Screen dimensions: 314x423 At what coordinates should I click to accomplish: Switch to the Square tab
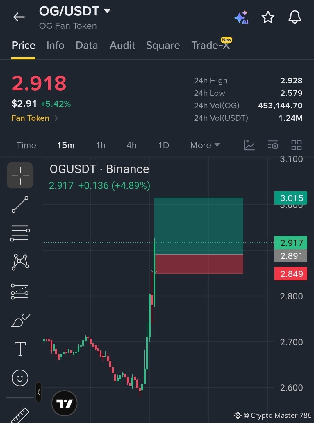[163, 45]
